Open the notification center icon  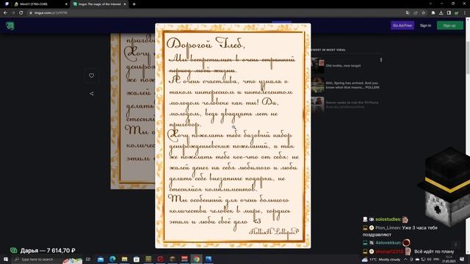462,259
